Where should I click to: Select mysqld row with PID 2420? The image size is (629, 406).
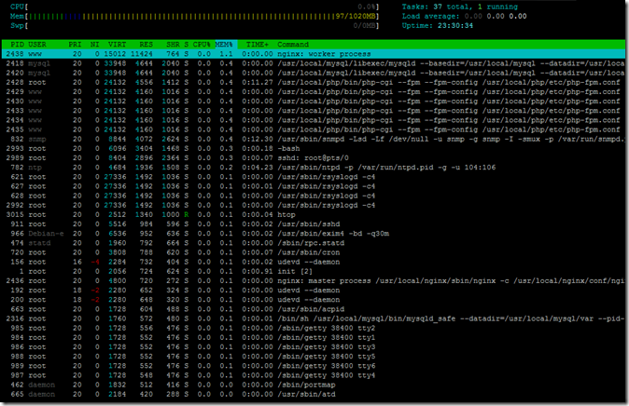pyautogui.click(x=314, y=73)
